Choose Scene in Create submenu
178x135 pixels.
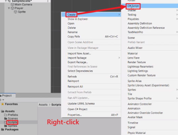(131, 38)
